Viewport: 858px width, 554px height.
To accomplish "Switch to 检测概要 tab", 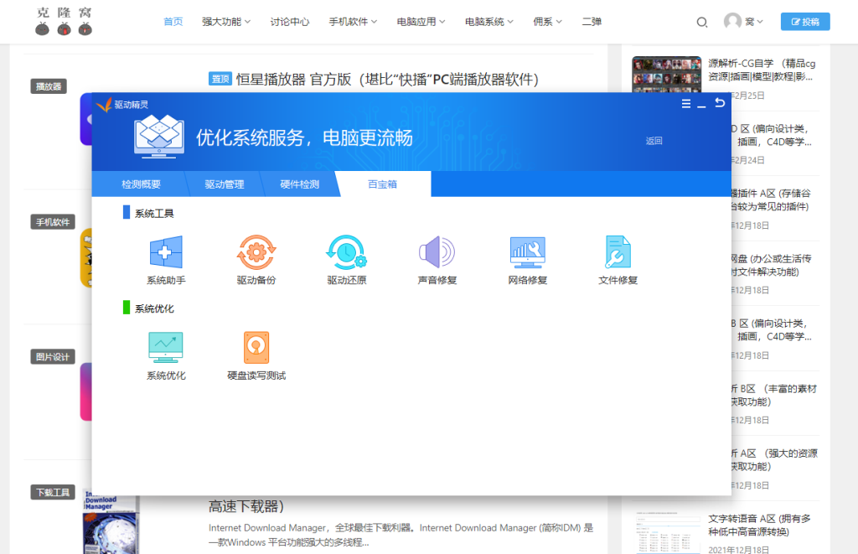I will click(x=141, y=184).
